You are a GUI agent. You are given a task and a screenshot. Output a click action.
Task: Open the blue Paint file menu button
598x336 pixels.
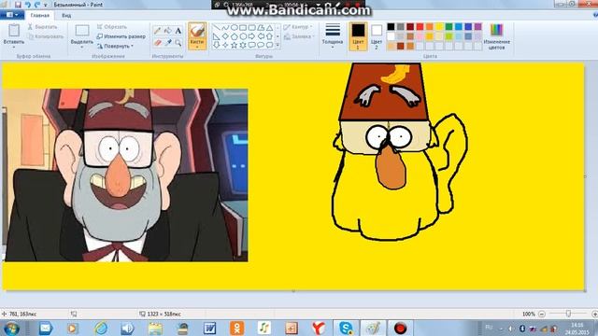tap(12, 15)
